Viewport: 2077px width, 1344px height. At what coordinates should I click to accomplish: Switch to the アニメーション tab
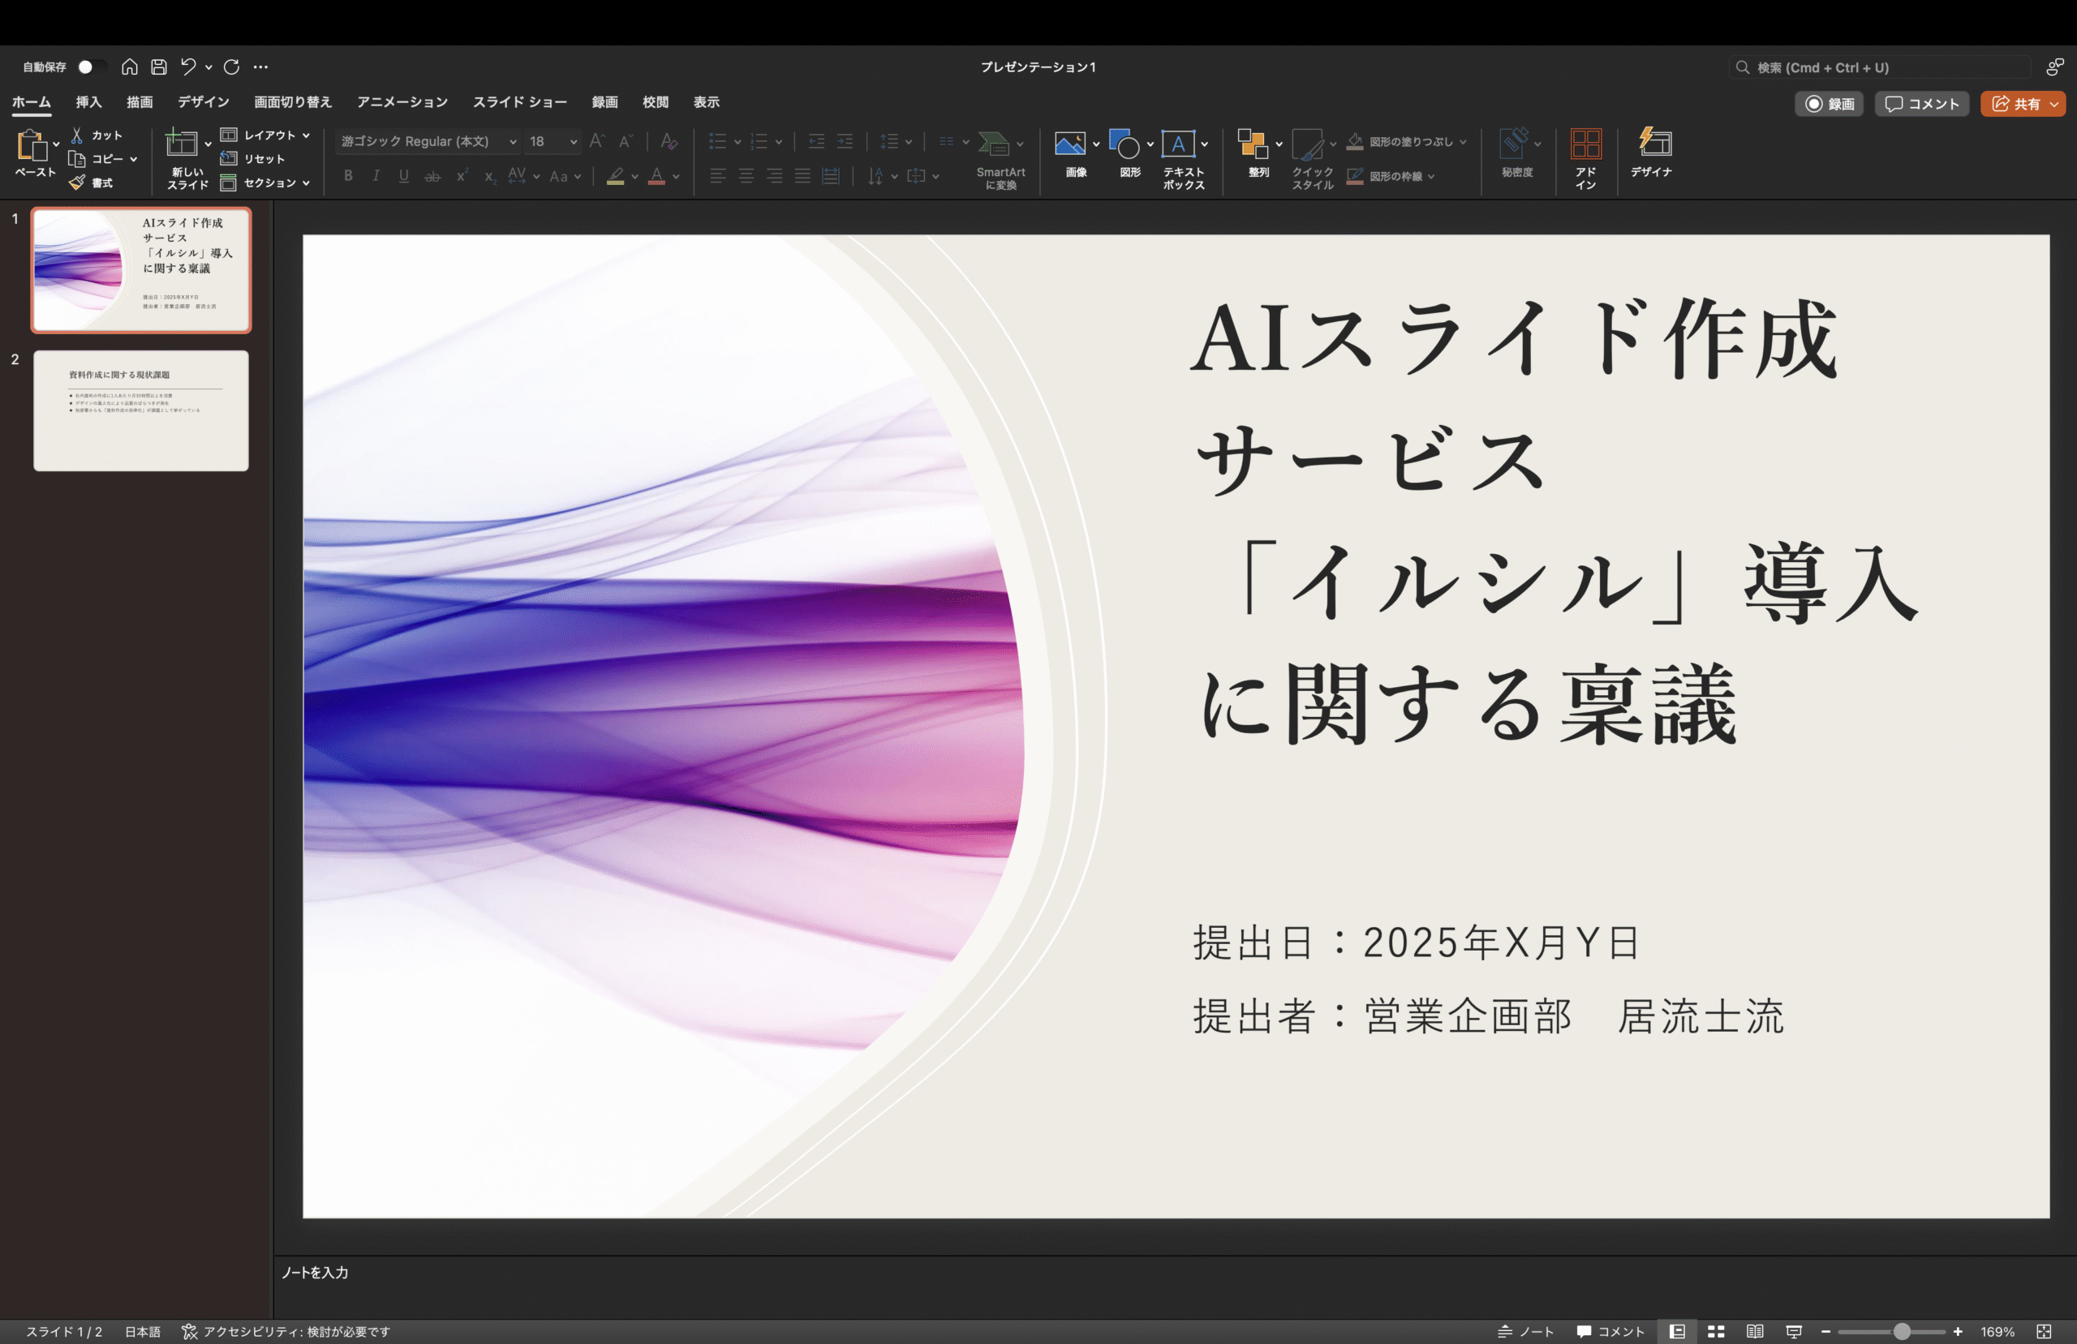point(402,102)
